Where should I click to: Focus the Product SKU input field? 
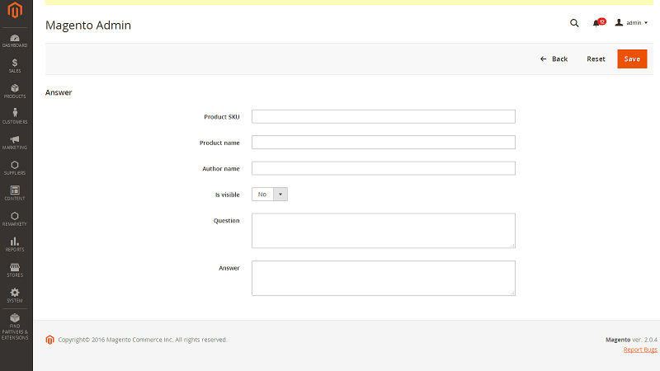point(383,116)
